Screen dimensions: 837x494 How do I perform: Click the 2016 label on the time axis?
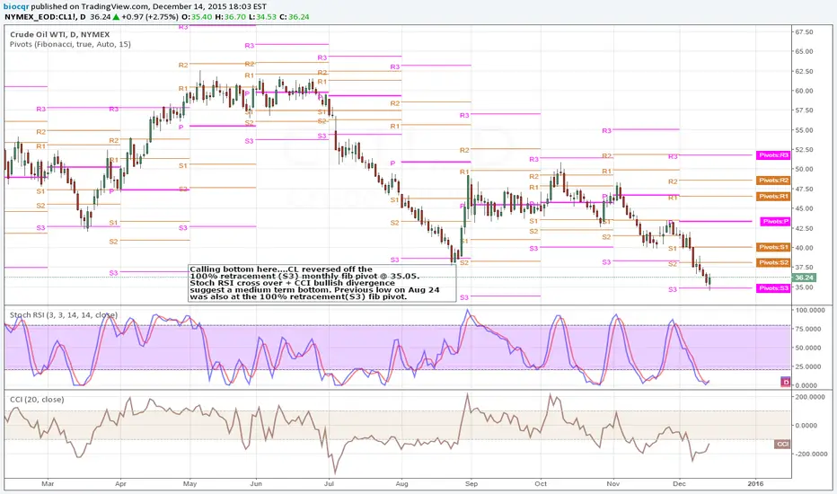click(x=755, y=484)
